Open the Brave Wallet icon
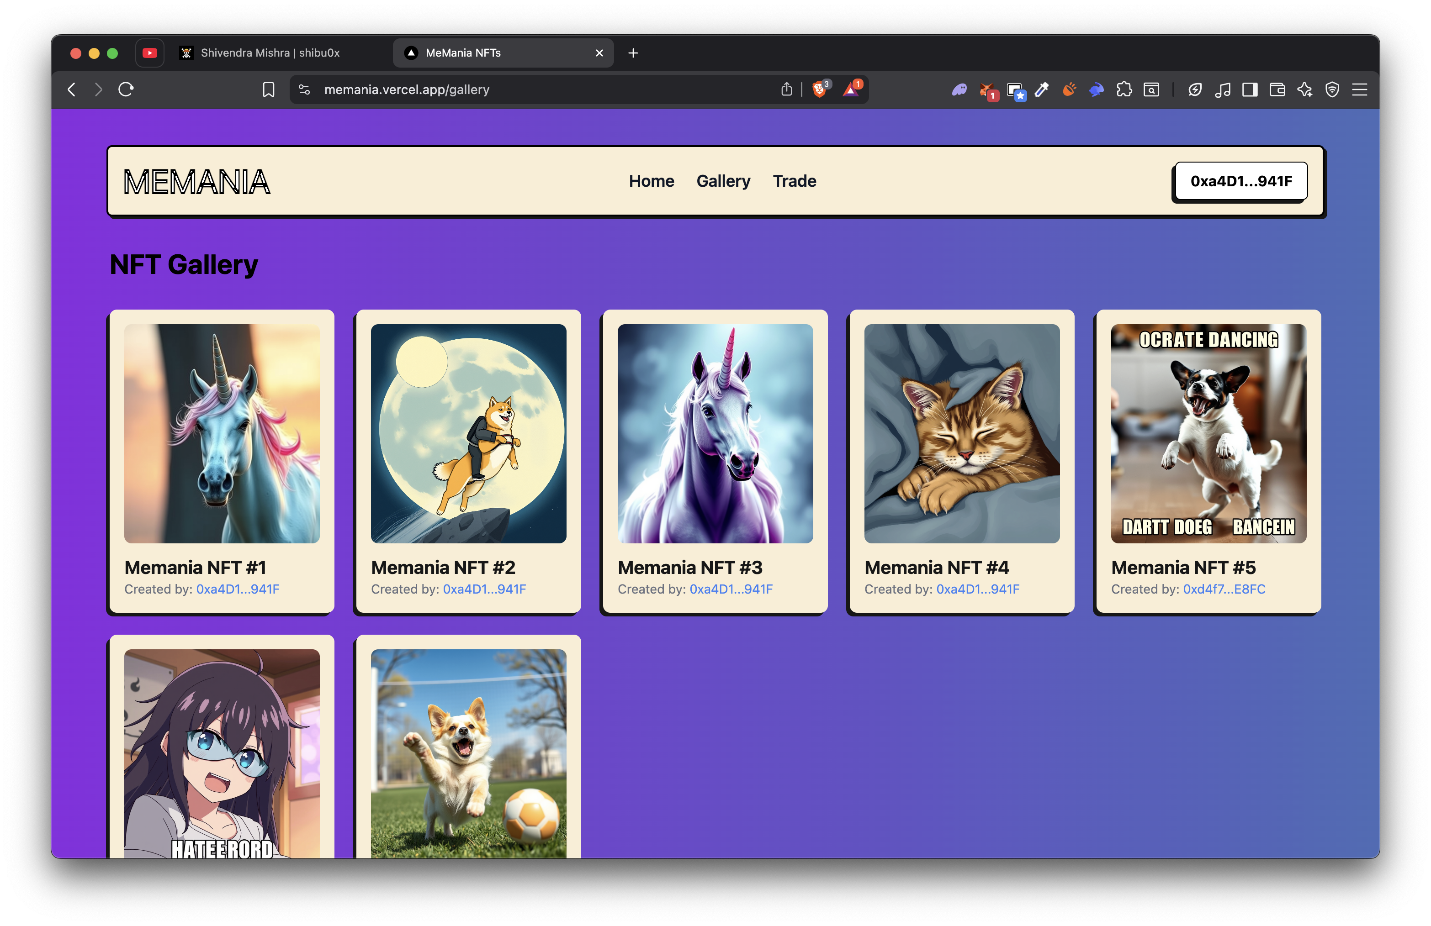The width and height of the screenshot is (1431, 926). pyautogui.click(x=1277, y=89)
